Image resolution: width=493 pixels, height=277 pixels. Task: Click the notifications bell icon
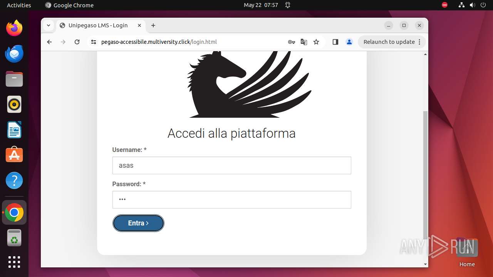pyautogui.click(x=287, y=5)
